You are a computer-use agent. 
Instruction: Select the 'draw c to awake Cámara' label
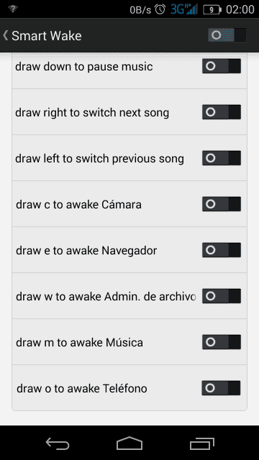pyautogui.click(x=78, y=204)
